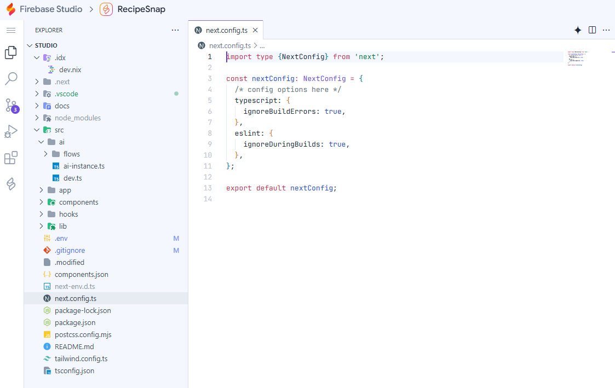Open package.json in file tree
This screenshot has width=615, height=388.
pyautogui.click(x=75, y=322)
